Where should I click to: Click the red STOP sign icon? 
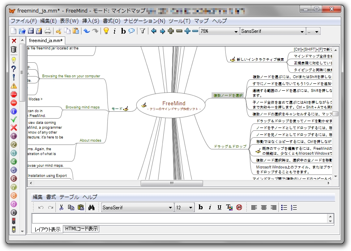click(x=14, y=94)
